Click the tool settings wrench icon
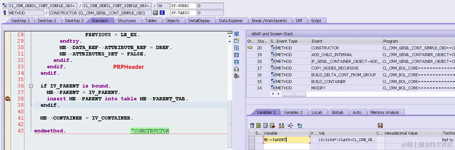Screen dimensions: 455x150 click(236, 76)
